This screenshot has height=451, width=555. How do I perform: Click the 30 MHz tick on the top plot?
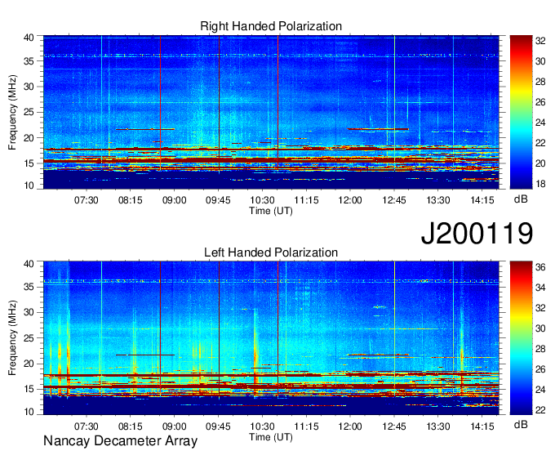coord(29,87)
